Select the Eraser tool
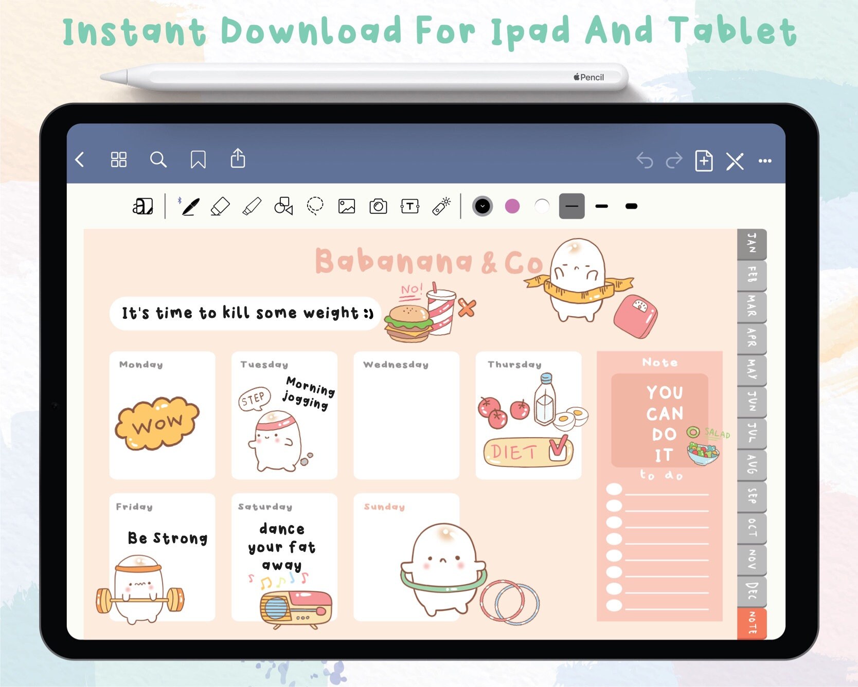Screen dimensions: 858x687 220,207
